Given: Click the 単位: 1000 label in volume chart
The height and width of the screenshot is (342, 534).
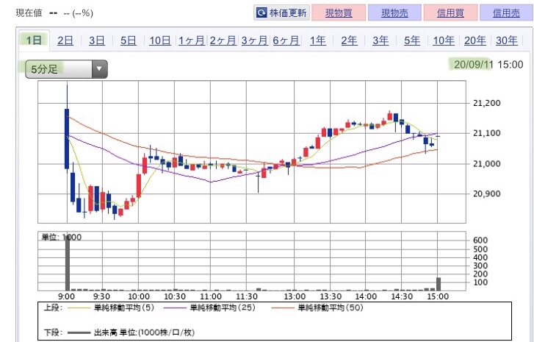Looking at the screenshot, I should pos(61,238).
